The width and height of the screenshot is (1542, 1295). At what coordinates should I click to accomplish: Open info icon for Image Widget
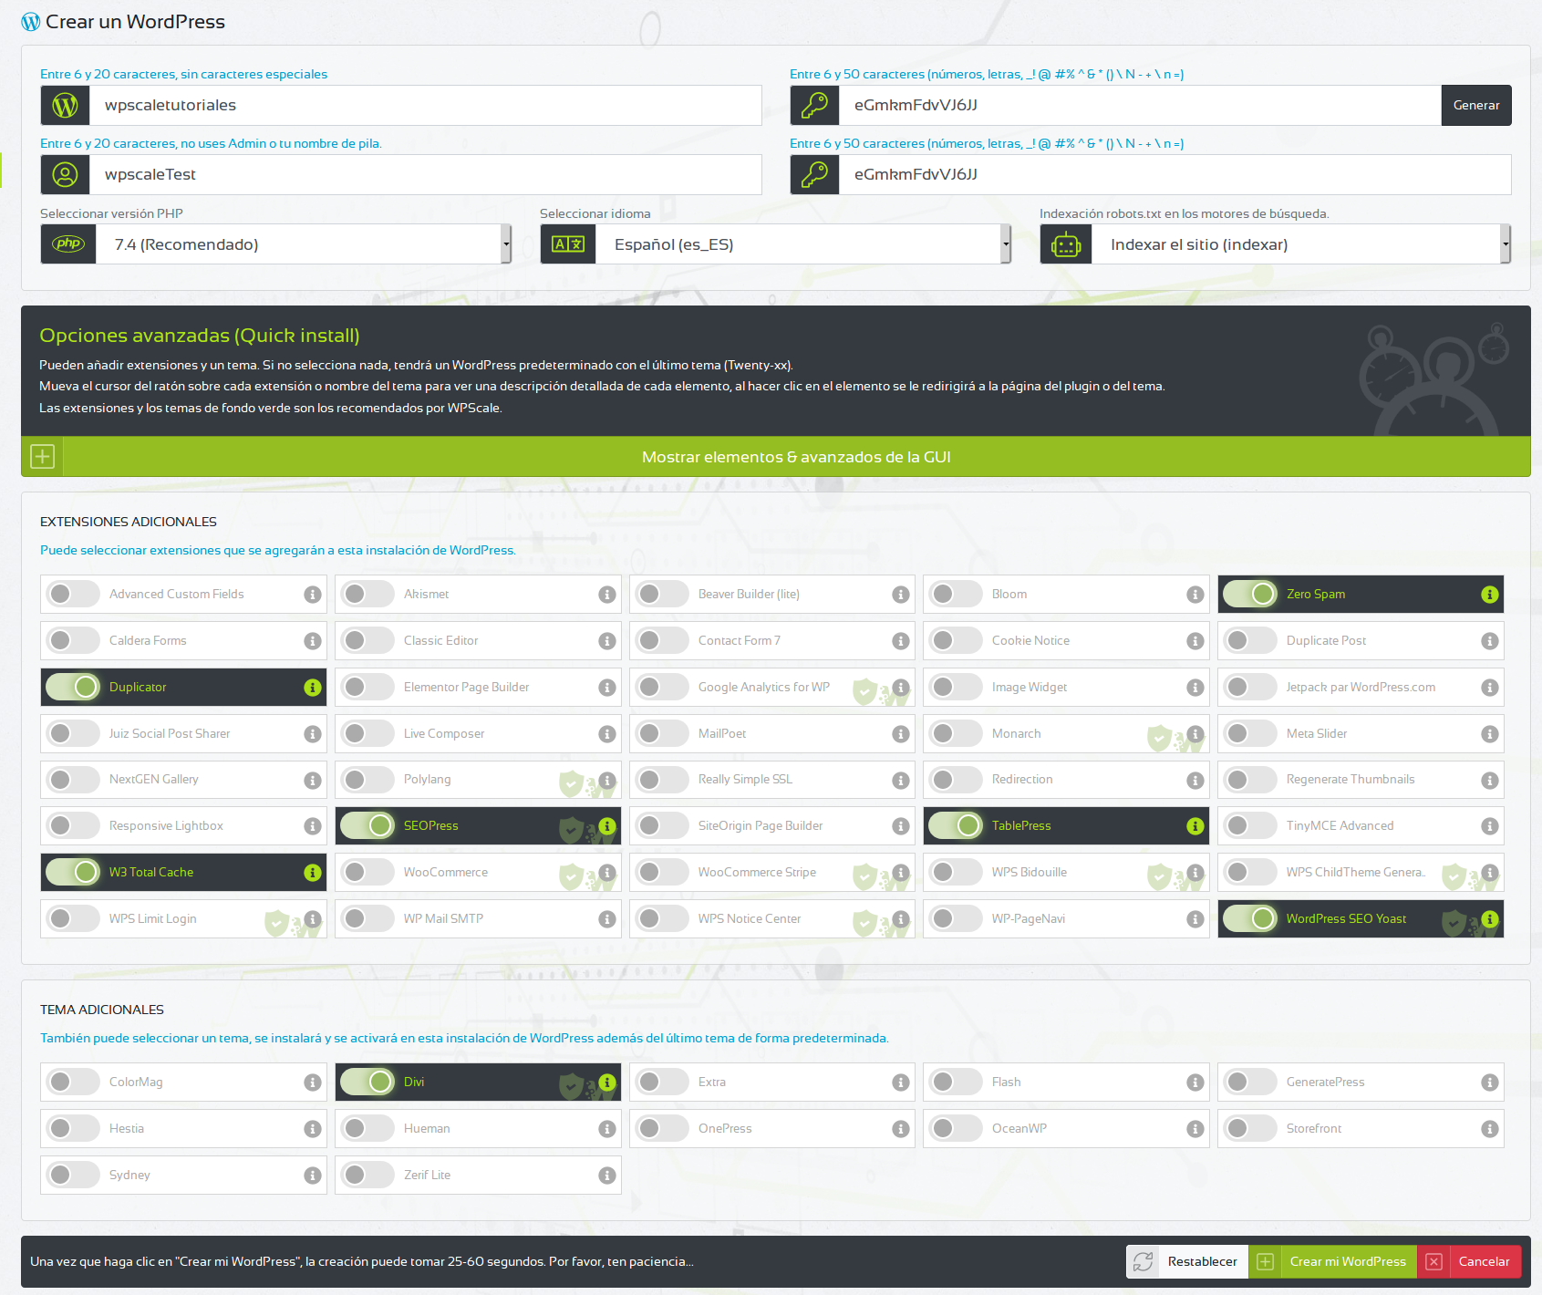tap(1195, 688)
